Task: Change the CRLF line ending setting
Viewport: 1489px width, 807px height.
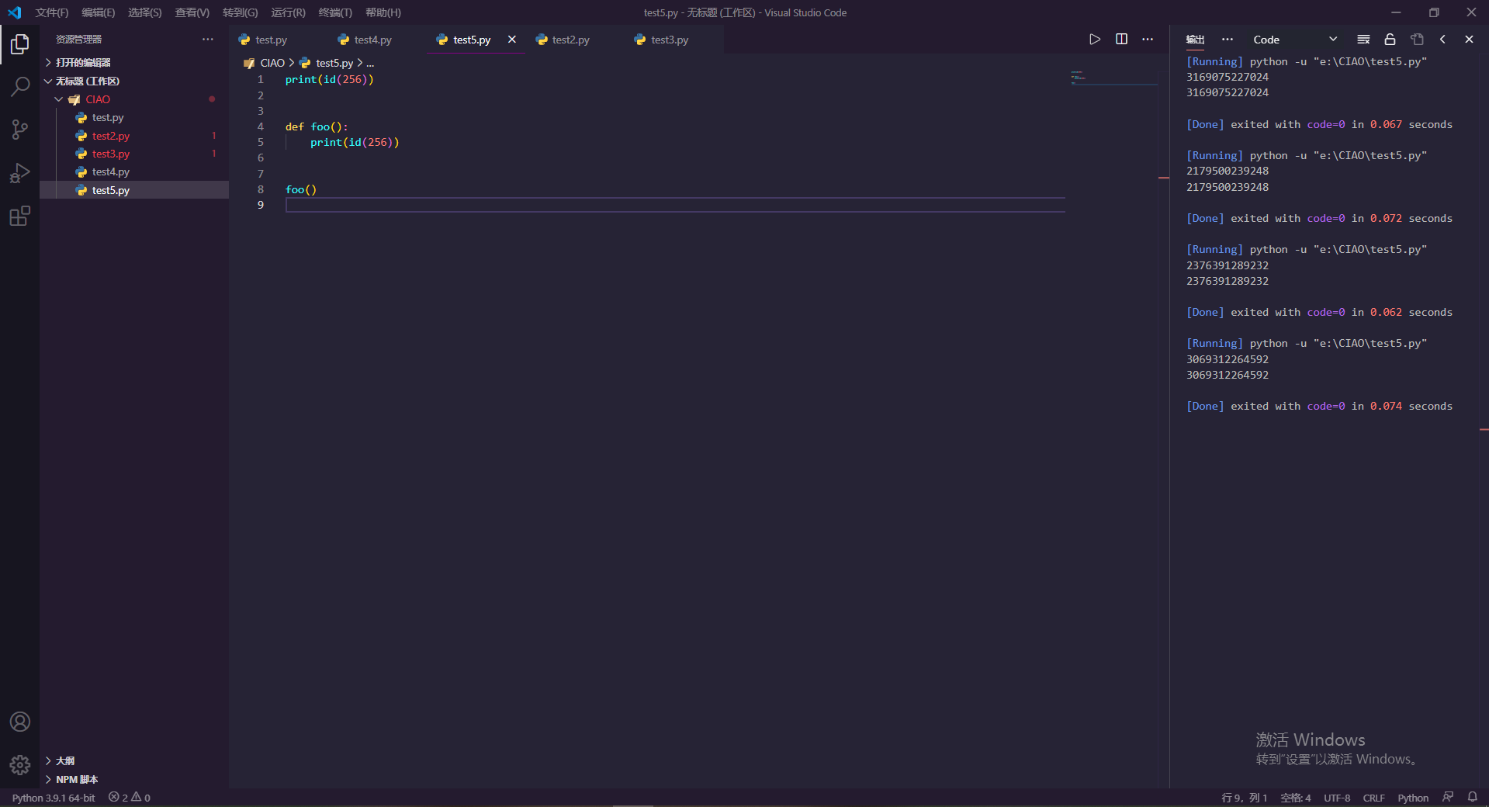Action: click(x=1373, y=798)
